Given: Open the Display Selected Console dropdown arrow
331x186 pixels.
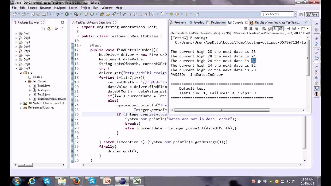Looking at the screenshot, I should (x=298, y=29).
